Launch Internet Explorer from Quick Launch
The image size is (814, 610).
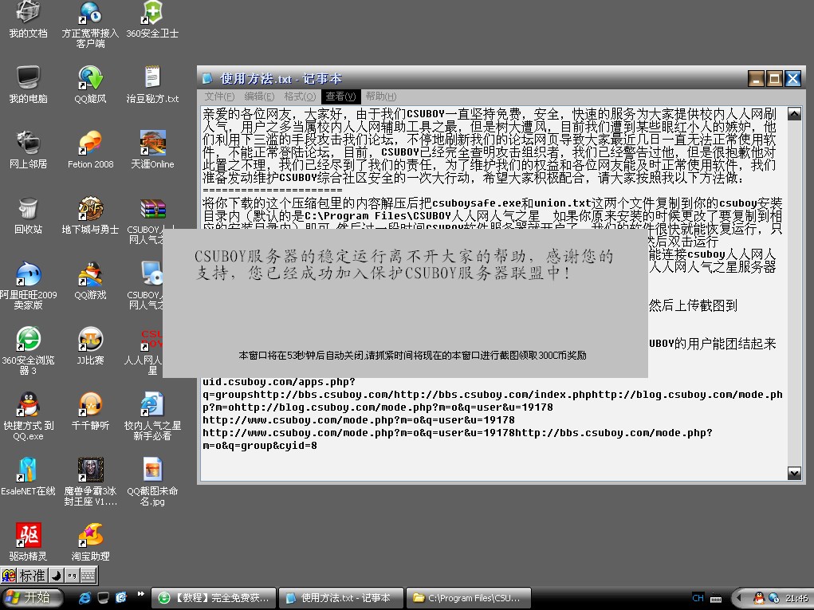85,598
